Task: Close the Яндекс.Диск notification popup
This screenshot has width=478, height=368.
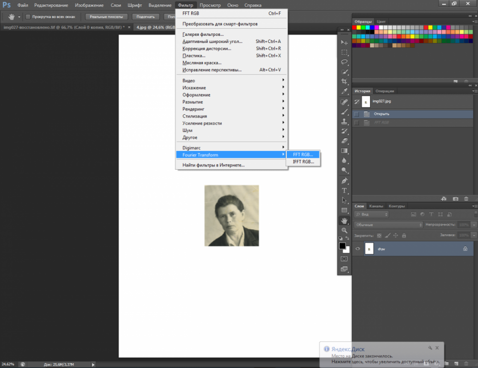Action: click(437, 348)
